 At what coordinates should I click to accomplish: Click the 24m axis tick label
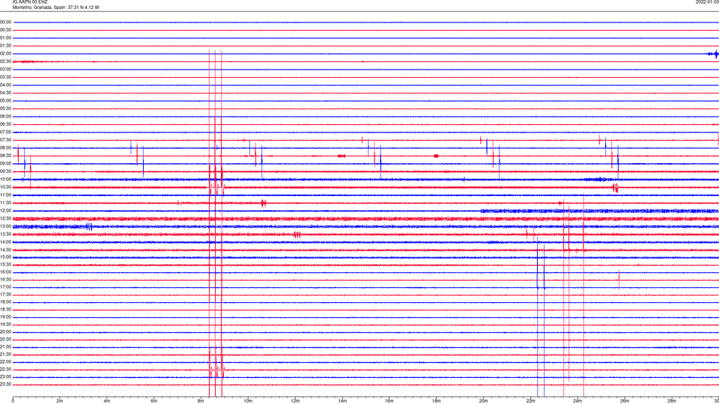click(577, 401)
